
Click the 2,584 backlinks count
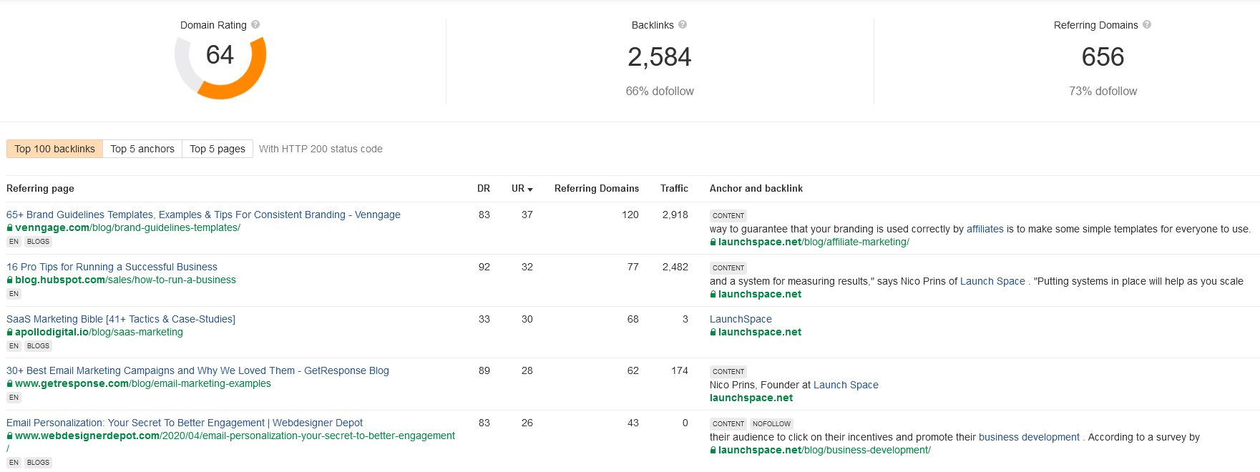[660, 57]
